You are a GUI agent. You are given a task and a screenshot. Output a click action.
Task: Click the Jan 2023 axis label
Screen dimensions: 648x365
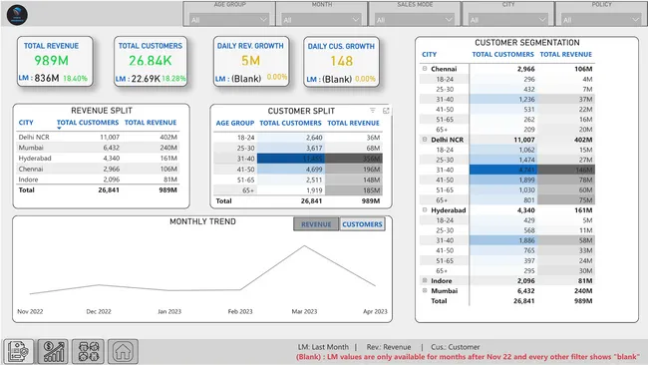pos(169,311)
